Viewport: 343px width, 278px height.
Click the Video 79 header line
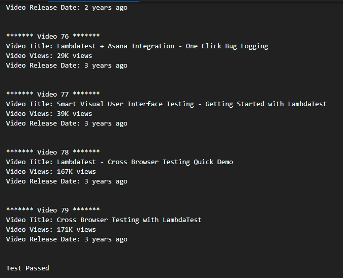(x=52, y=210)
